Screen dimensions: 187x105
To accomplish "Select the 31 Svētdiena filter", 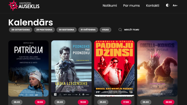I will [x=88, y=30].
